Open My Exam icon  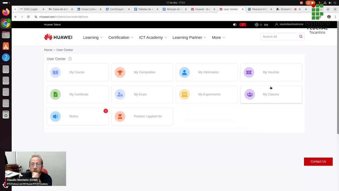pyautogui.click(x=120, y=94)
